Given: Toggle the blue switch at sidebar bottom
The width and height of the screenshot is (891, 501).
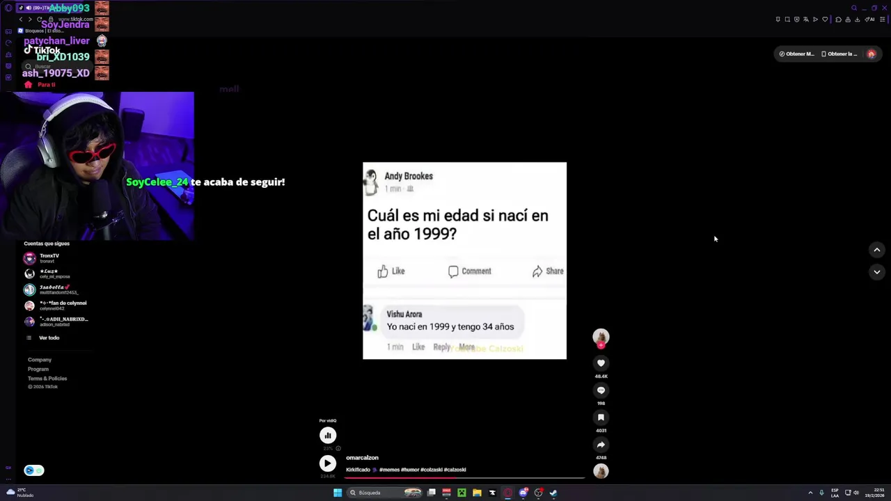Looking at the screenshot, I should click(33, 470).
